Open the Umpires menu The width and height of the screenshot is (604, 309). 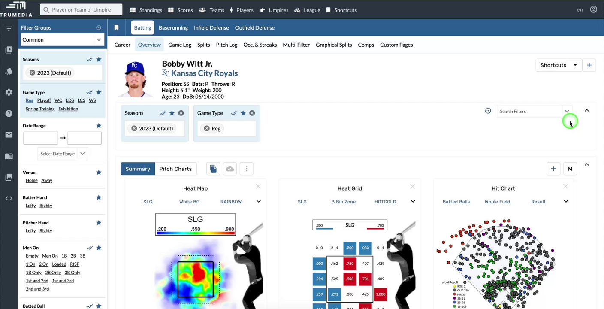tap(274, 10)
